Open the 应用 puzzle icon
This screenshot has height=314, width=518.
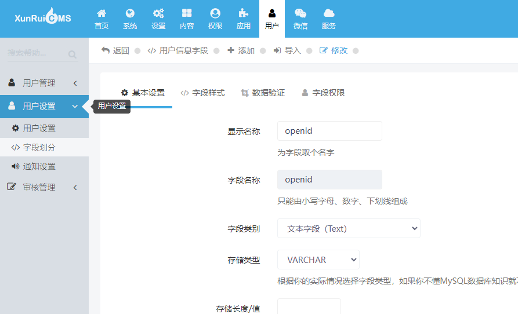coord(244,13)
